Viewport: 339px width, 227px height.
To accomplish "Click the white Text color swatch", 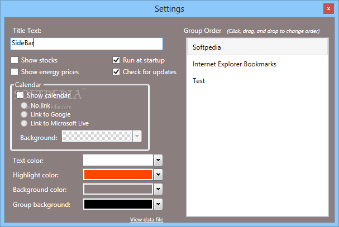I will coord(118,160).
